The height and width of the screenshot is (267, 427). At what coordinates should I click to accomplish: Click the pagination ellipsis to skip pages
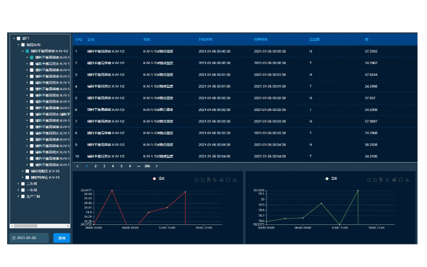pos(139,166)
